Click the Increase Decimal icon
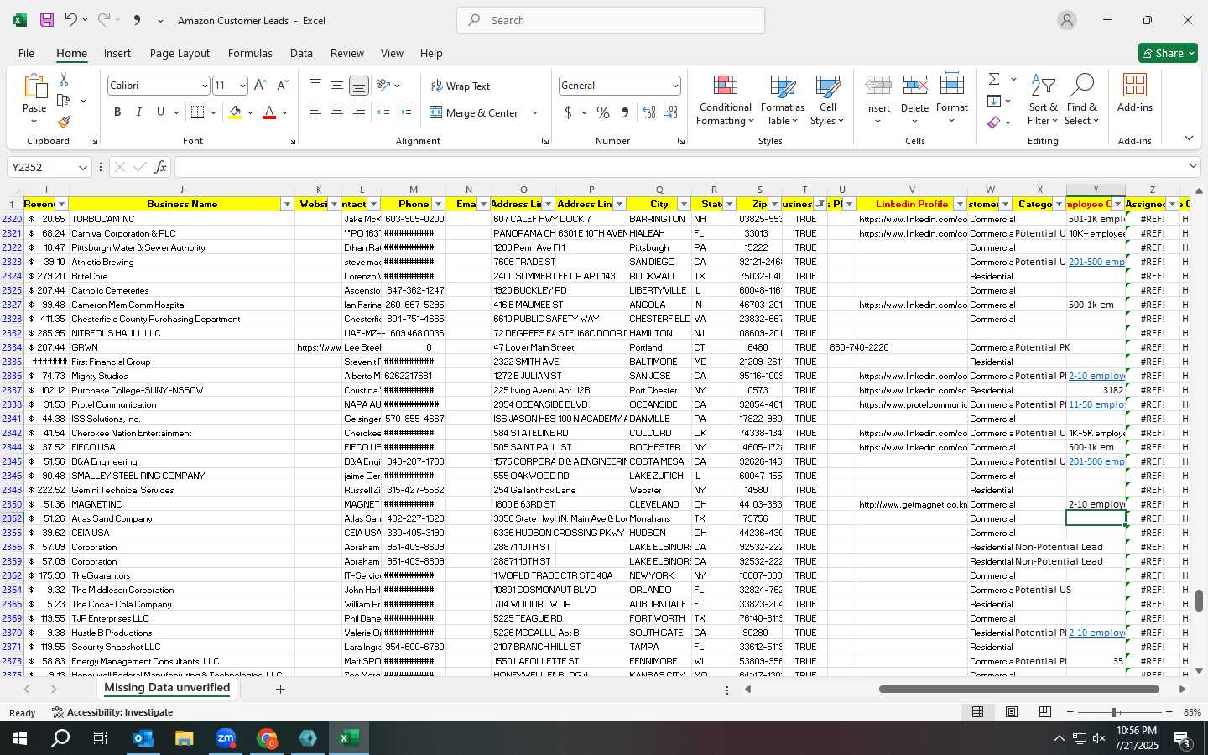This screenshot has height=755, width=1208. 649,112
